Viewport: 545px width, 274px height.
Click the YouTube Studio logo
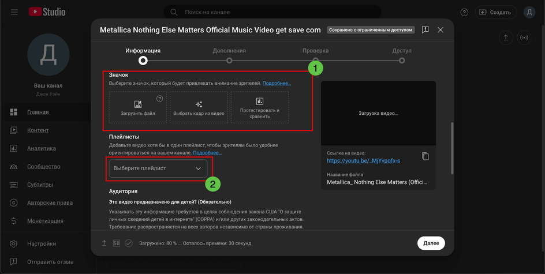(x=47, y=12)
